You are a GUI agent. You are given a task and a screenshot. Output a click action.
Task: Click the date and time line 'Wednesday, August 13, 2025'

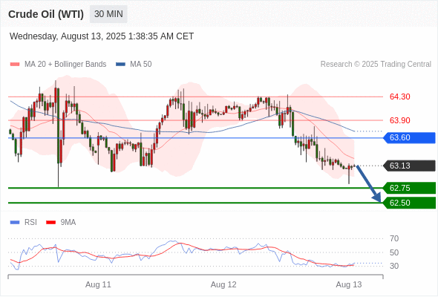tap(102, 36)
